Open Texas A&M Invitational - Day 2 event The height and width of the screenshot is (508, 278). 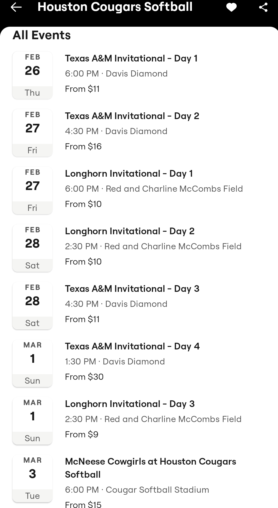(132, 116)
